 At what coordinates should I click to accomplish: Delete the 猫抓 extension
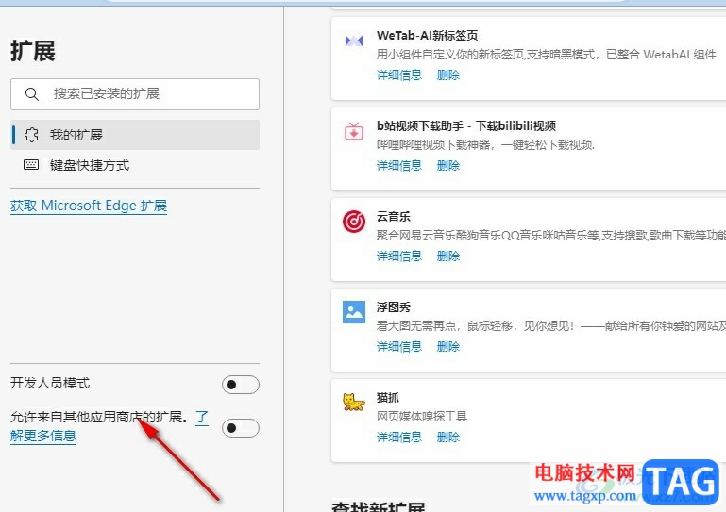[x=448, y=438]
